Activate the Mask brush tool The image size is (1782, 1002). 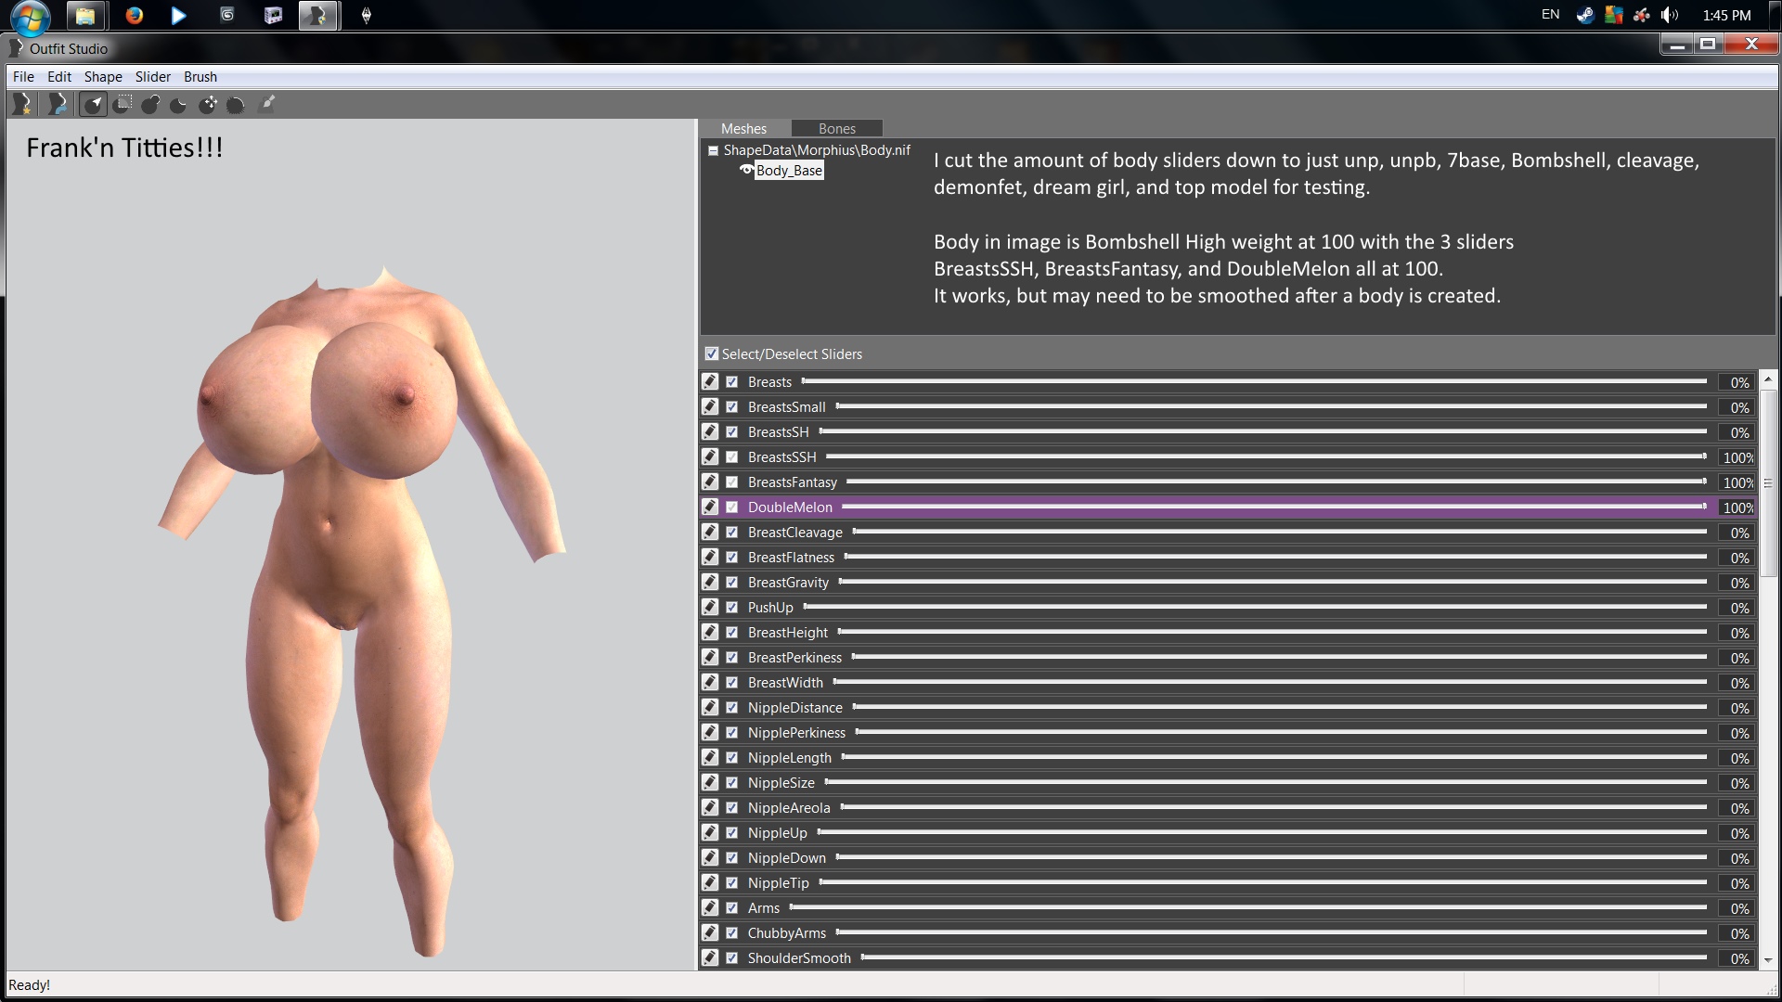click(x=122, y=105)
